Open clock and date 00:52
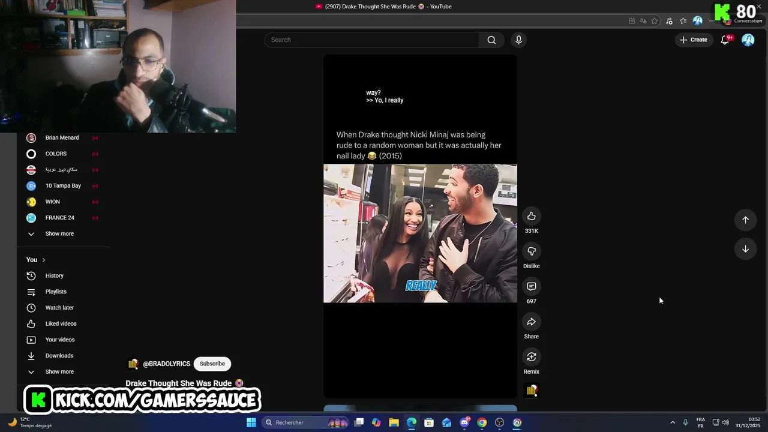 click(x=748, y=422)
